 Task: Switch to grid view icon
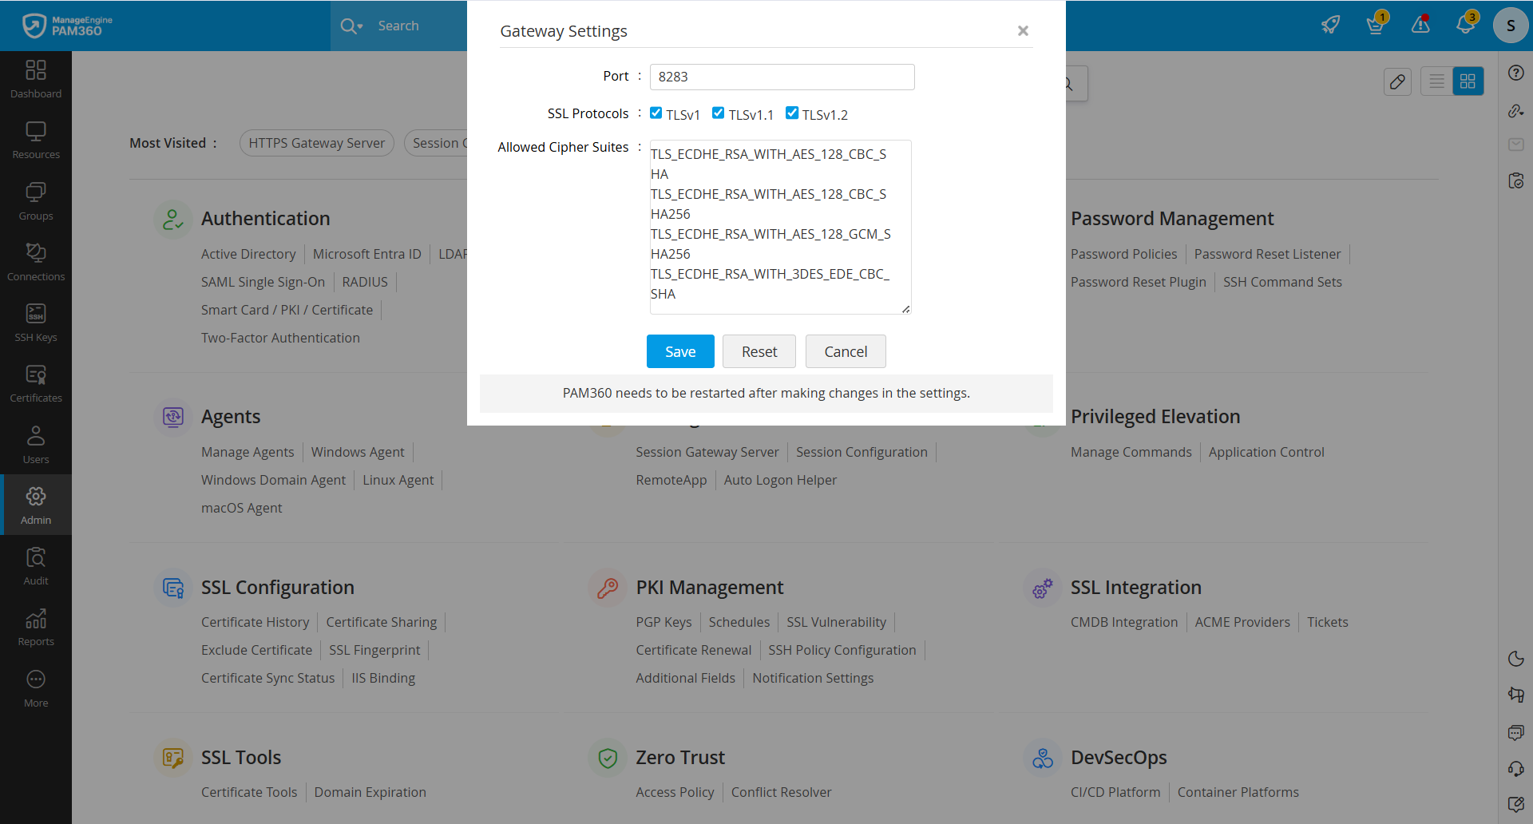point(1468,81)
